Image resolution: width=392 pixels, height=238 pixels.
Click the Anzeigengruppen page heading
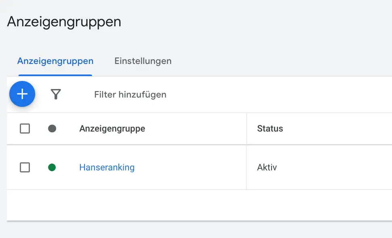(64, 22)
